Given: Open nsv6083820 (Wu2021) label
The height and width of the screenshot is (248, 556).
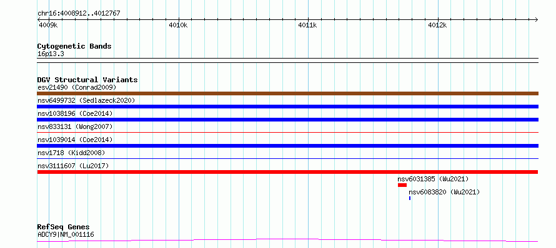Looking at the screenshot, I should [444, 192].
